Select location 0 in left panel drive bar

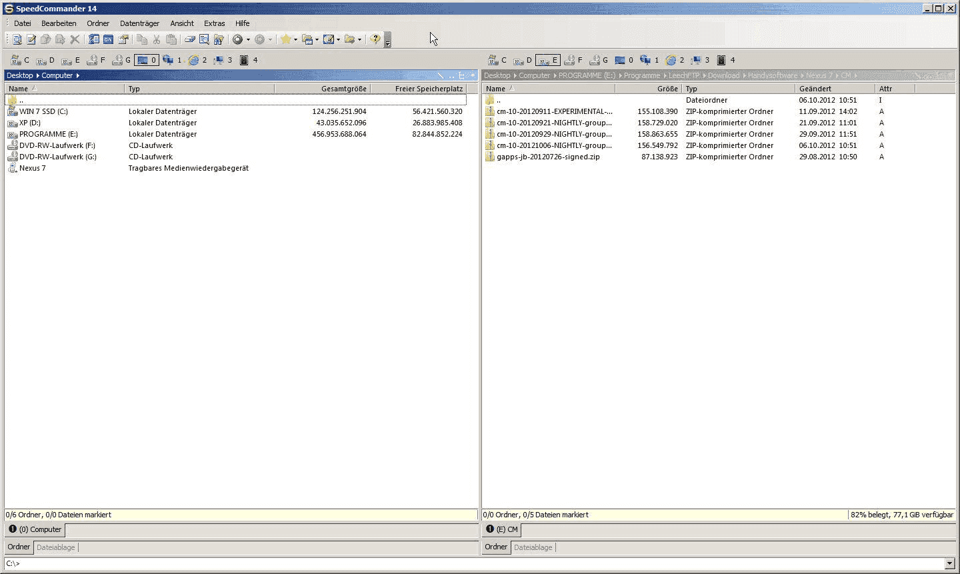(x=147, y=60)
